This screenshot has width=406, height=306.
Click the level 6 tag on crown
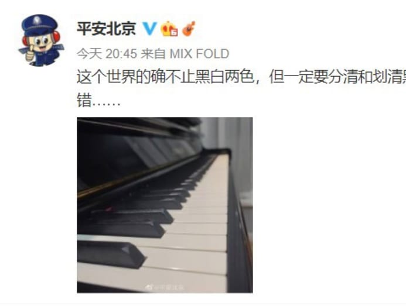[174, 32]
